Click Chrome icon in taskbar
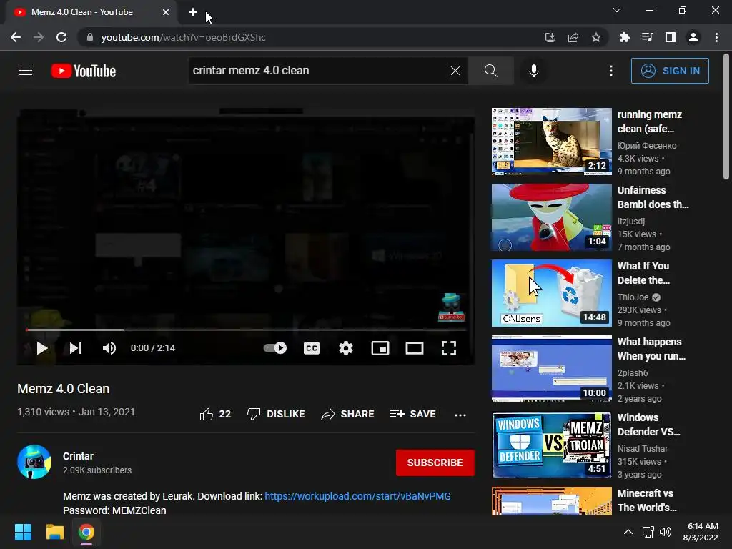Image resolution: width=732 pixels, height=549 pixels. click(x=86, y=532)
